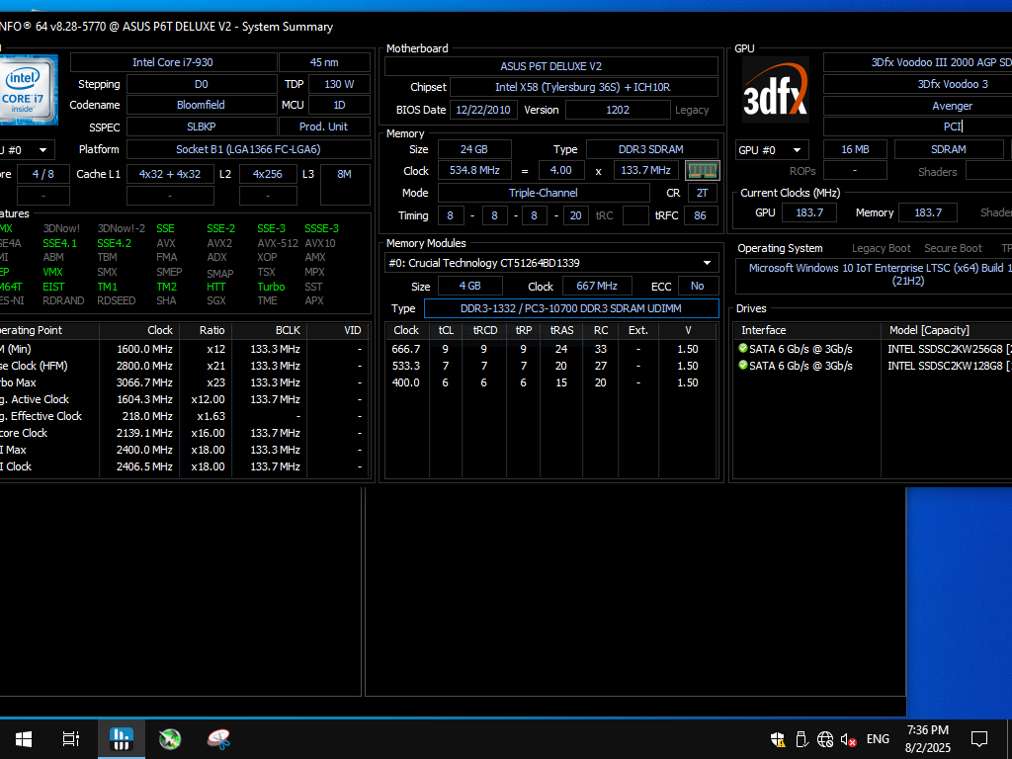This screenshot has height=759, width=1012.
Task: Click the SSPEC SLBKP field
Action: pyautogui.click(x=202, y=126)
